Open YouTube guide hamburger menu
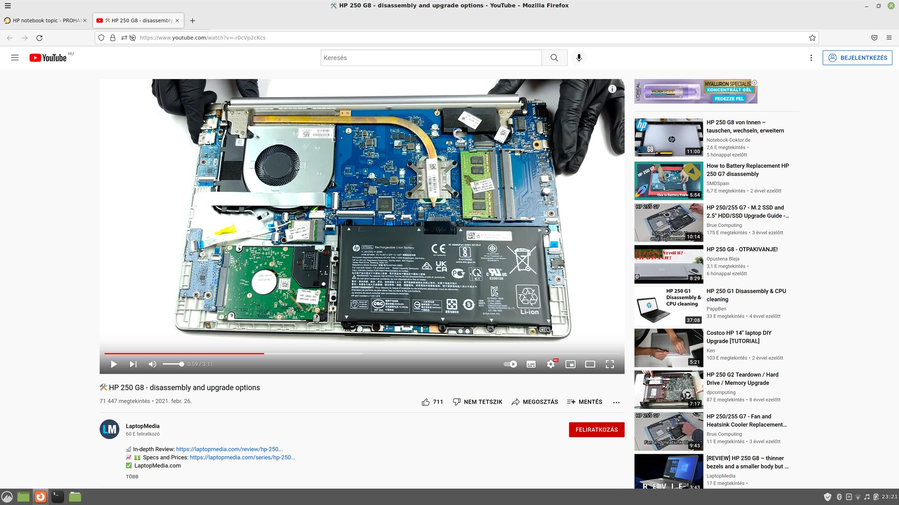The width and height of the screenshot is (899, 505). 15,58
